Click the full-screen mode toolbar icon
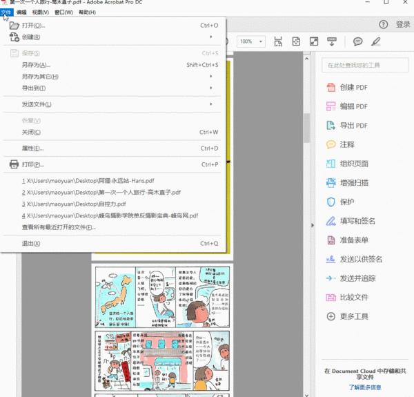The image size is (414, 397). point(314,41)
